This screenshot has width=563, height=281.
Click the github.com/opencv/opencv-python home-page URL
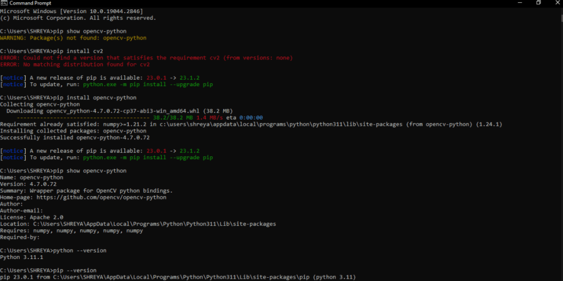click(101, 198)
